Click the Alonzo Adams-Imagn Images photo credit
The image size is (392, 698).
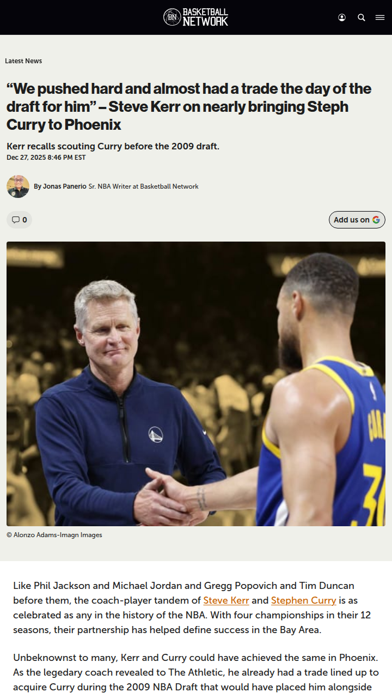[x=54, y=535]
